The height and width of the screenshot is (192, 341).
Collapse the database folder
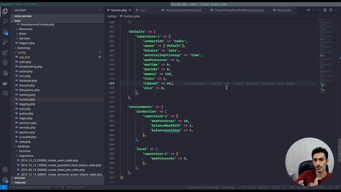(x=23, y=147)
